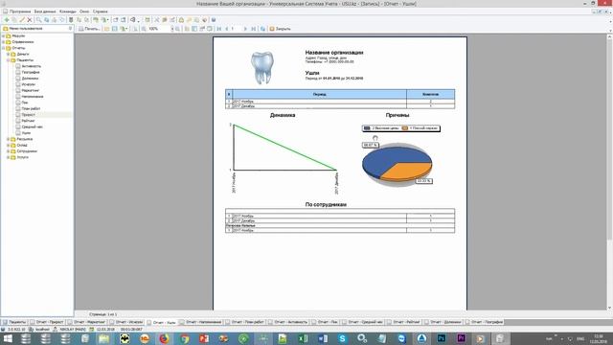613x345 pixels.
Task: Open the План работ report in tree
Action: point(31,108)
